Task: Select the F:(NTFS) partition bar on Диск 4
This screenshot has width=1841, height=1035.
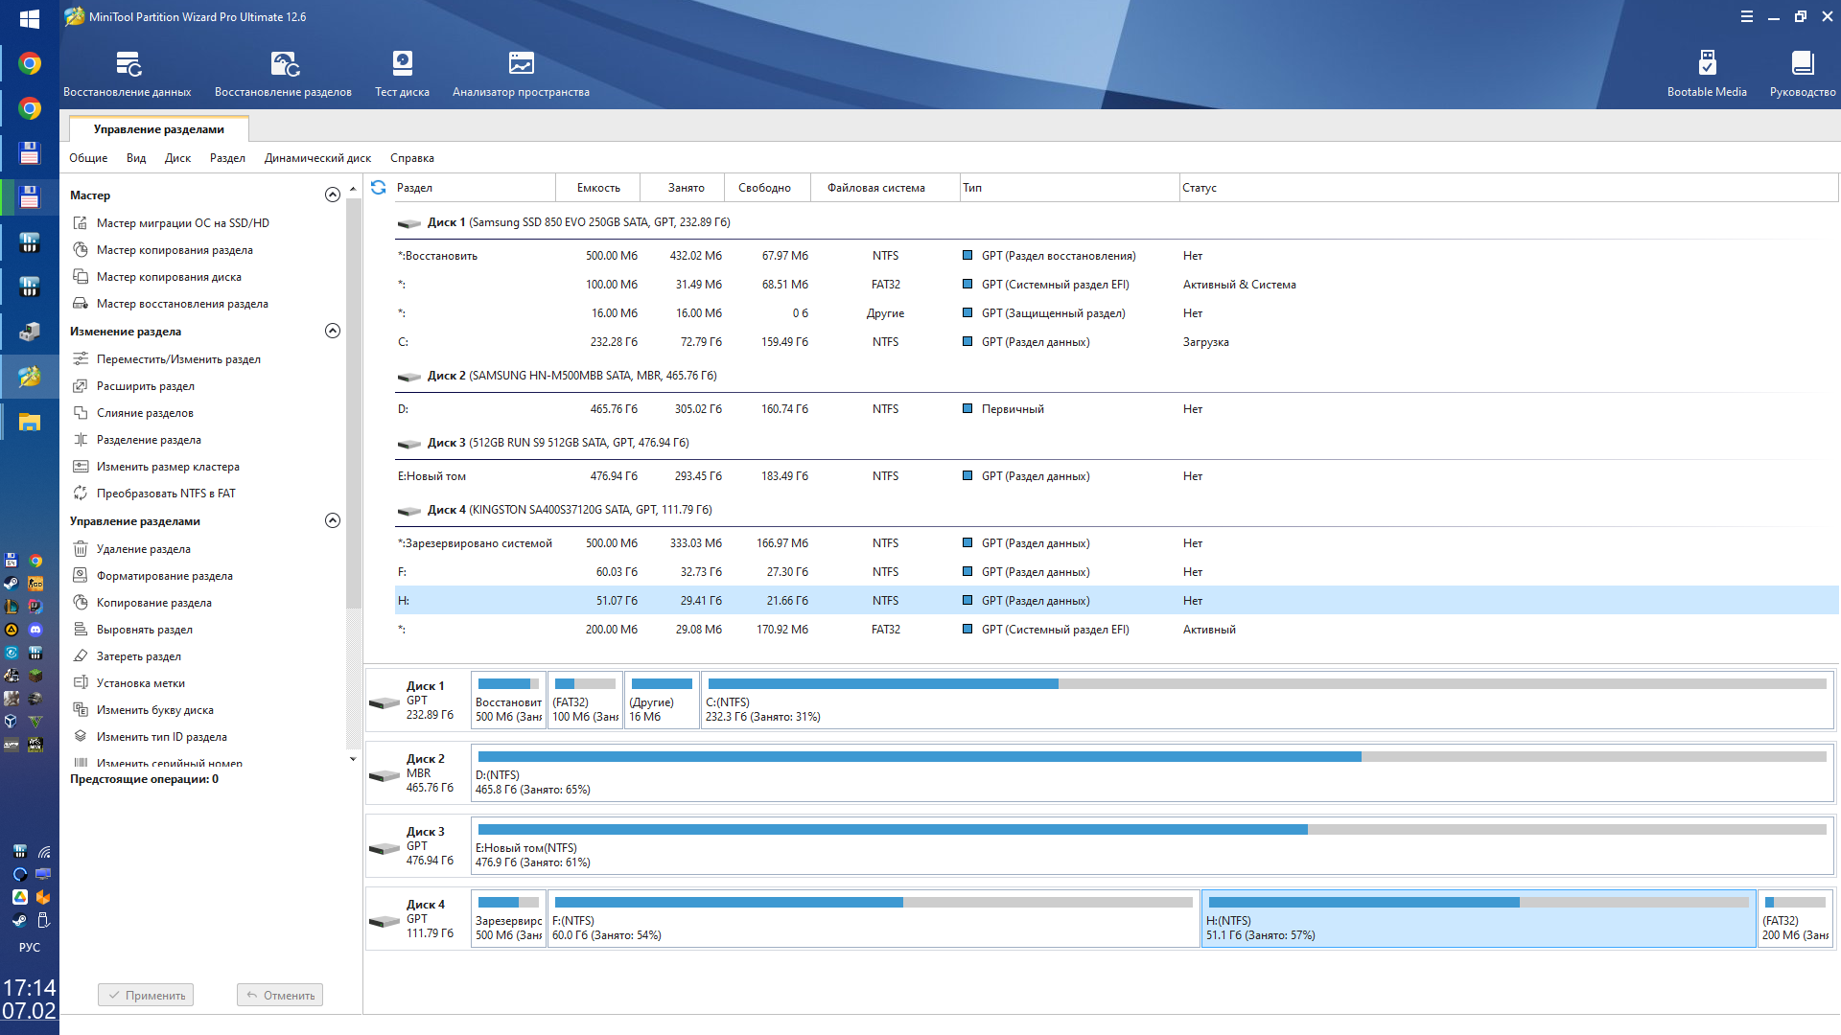Action: click(873, 918)
